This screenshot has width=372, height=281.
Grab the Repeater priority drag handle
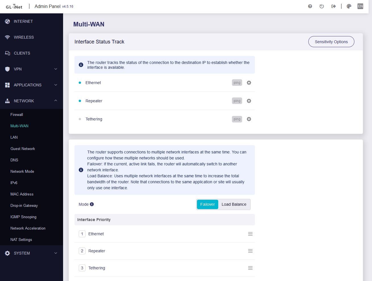click(x=250, y=251)
